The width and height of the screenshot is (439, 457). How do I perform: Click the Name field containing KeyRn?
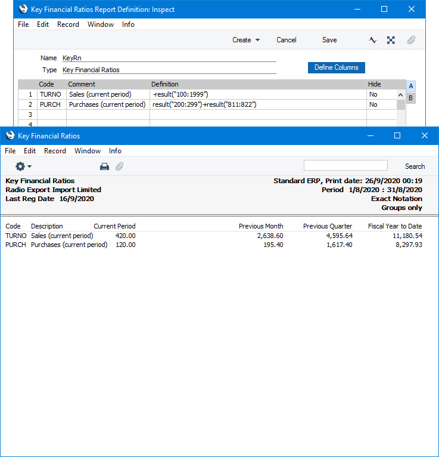click(x=169, y=58)
